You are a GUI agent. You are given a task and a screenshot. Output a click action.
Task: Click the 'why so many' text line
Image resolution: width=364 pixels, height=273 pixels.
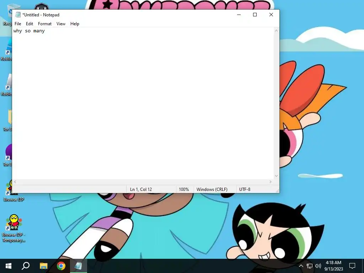(29, 31)
